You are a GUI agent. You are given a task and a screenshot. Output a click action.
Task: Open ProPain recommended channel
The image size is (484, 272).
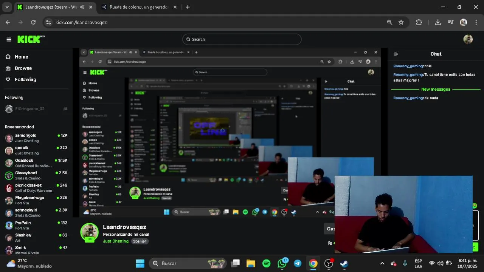(x=36, y=225)
